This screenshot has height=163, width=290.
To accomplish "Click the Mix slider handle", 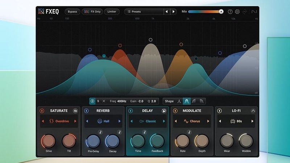I will [221, 12].
